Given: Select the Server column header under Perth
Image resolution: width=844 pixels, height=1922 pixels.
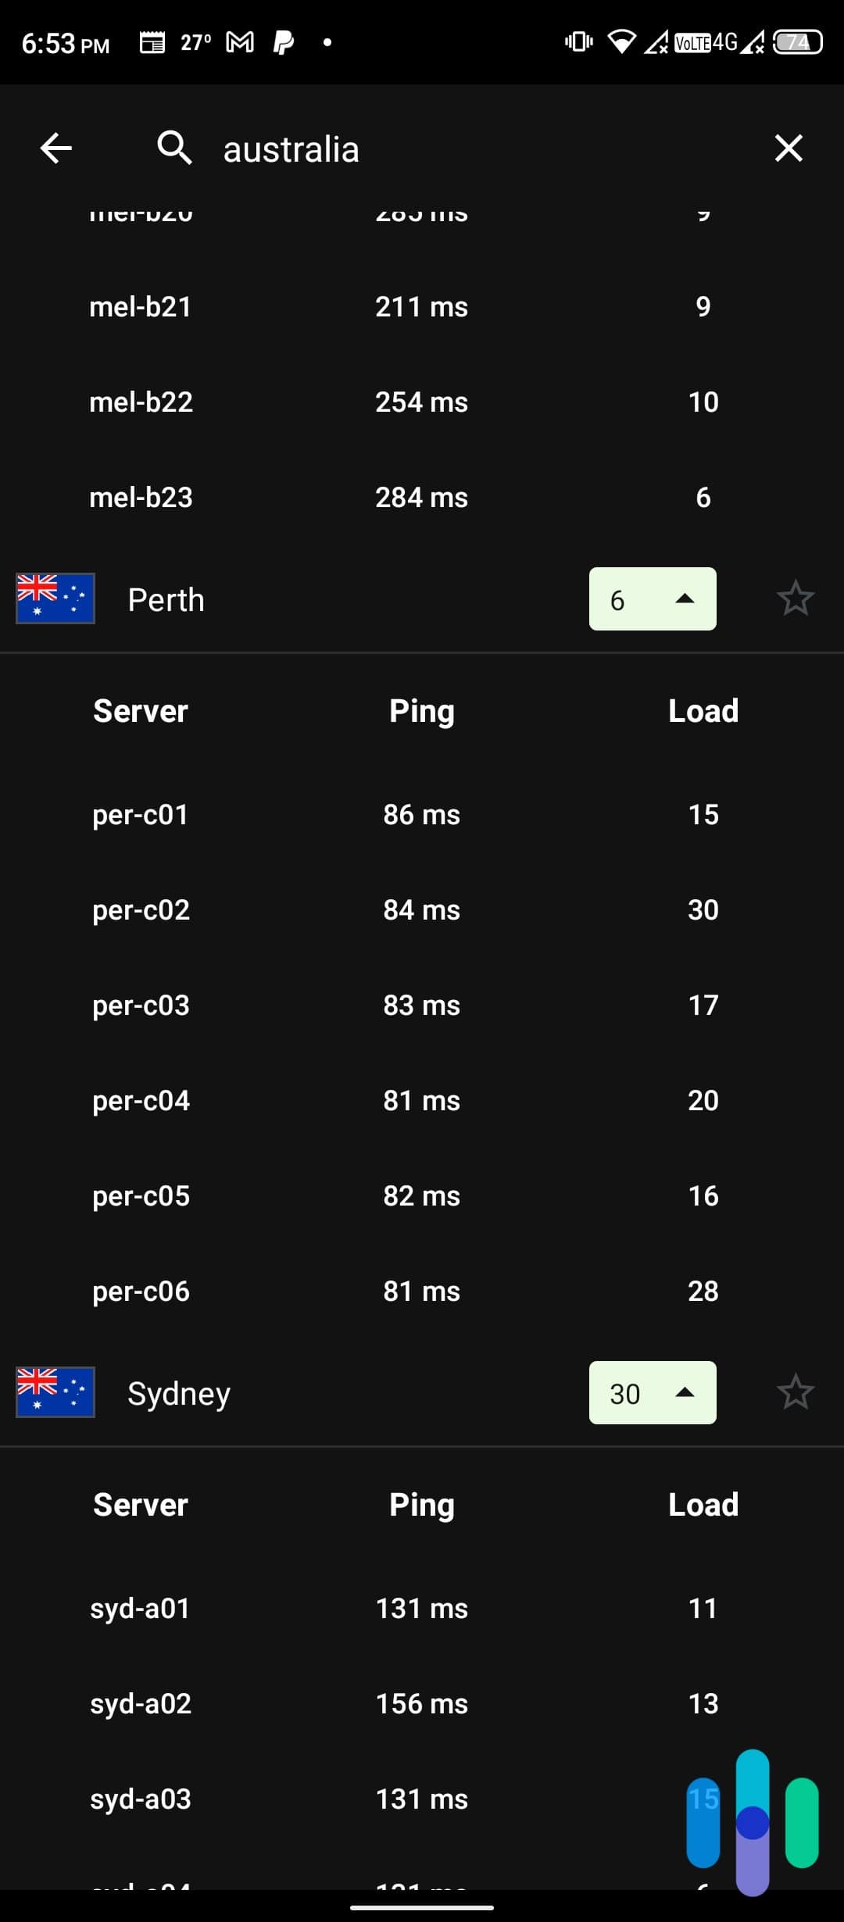Looking at the screenshot, I should pyautogui.click(x=140, y=710).
